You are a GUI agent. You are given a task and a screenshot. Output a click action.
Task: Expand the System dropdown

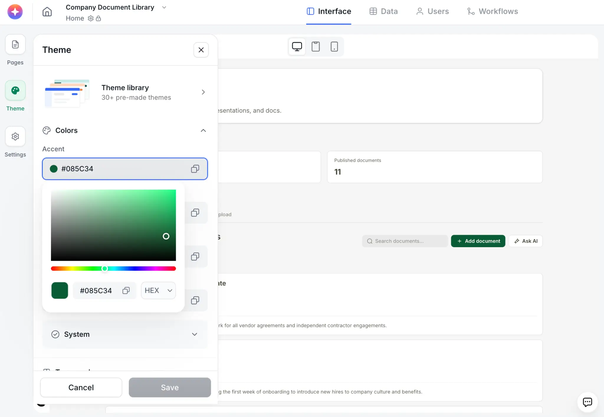(x=194, y=334)
